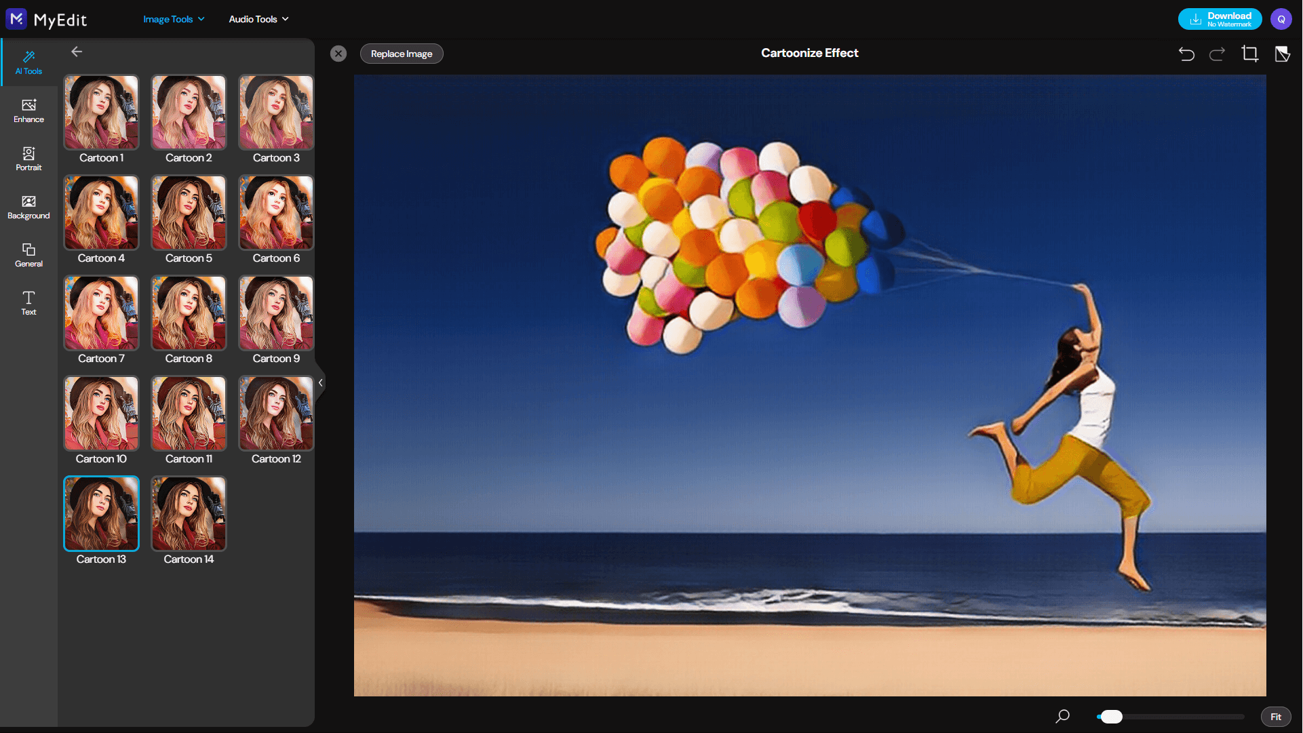Open the crop tool icon
The image size is (1303, 733).
pyautogui.click(x=1249, y=54)
